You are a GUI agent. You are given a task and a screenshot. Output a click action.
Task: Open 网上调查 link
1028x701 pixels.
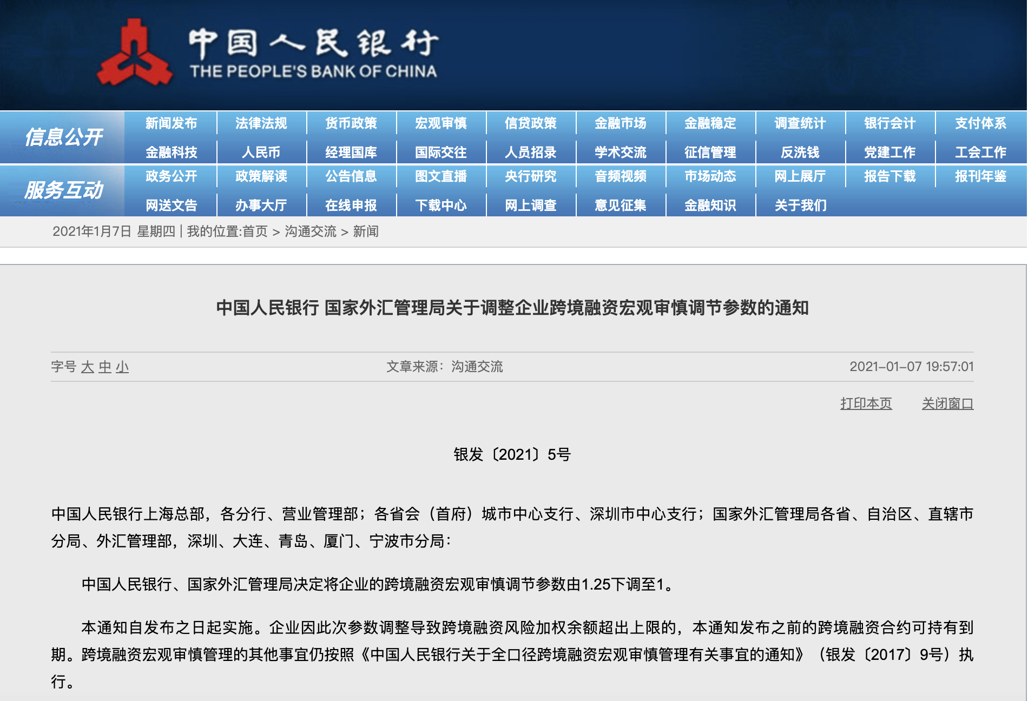(x=530, y=206)
